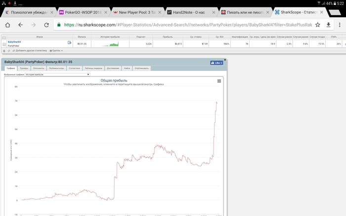This screenshot has width=346, height=216.
Task: Sort by the Игрок column header
Action: (x=40, y=37)
